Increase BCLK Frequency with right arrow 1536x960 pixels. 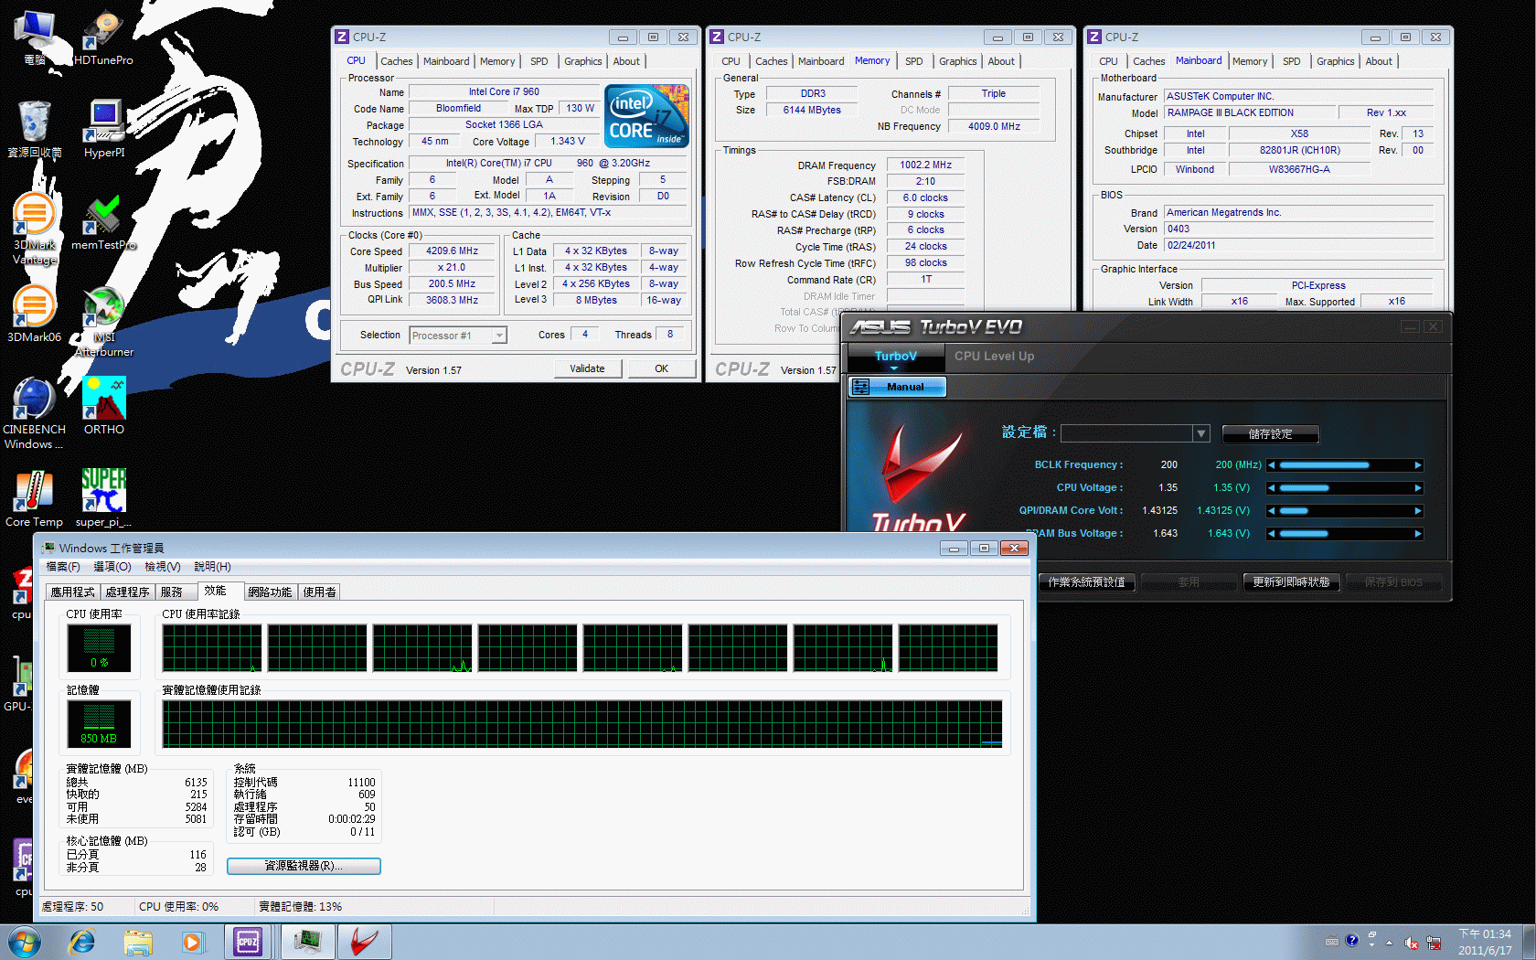click(1418, 465)
